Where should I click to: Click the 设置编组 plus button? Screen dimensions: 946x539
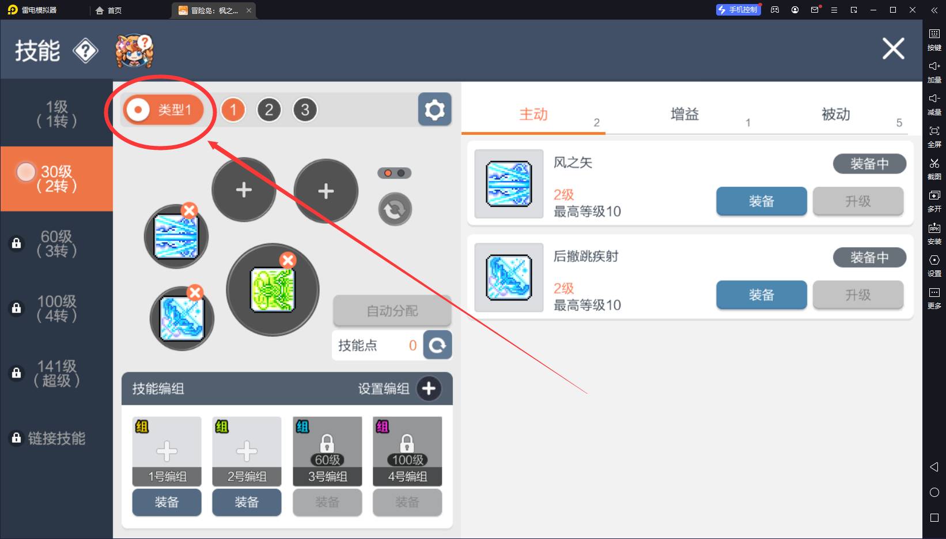pyautogui.click(x=429, y=389)
